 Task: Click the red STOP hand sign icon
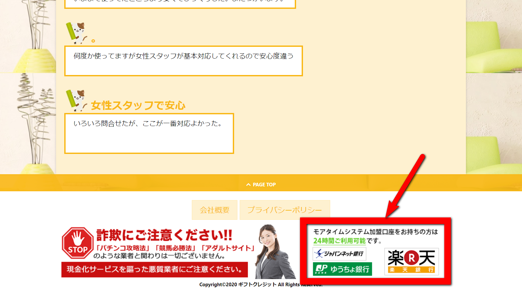(x=78, y=243)
